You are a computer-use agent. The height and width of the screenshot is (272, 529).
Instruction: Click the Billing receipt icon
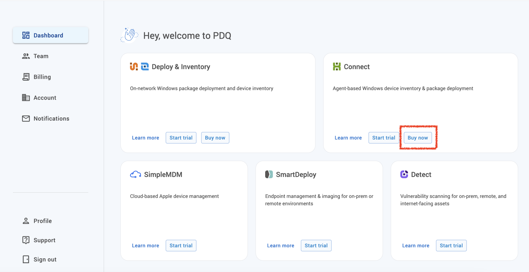click(x=26, y=77)
